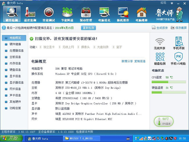
Task: Open 电脑优化 computer optimization
Action: [104, 14]
